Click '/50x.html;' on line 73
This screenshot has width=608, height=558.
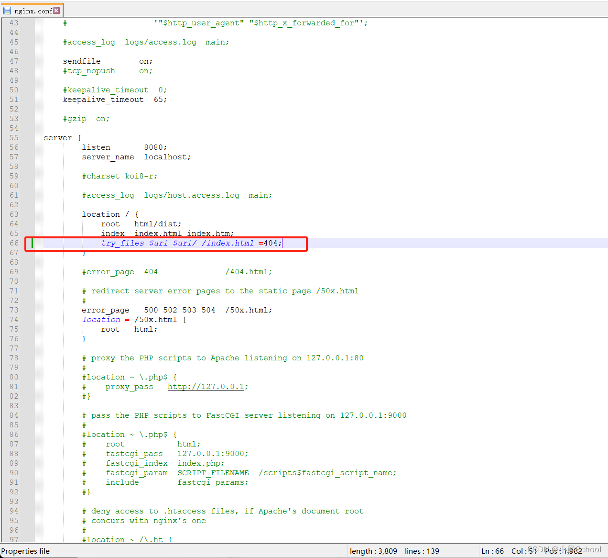coord(249,310)
